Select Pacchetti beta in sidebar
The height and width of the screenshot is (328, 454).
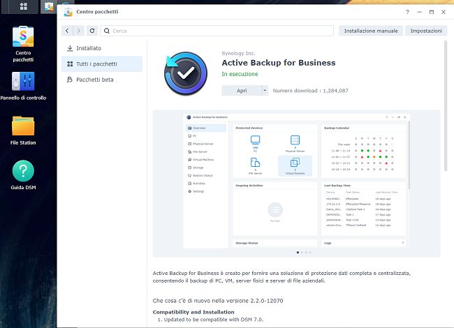click(x=102, y=80)
